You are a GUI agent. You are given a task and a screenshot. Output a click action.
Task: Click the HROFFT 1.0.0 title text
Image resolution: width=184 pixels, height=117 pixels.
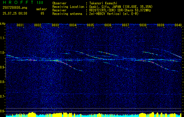(x=23, y=2)
